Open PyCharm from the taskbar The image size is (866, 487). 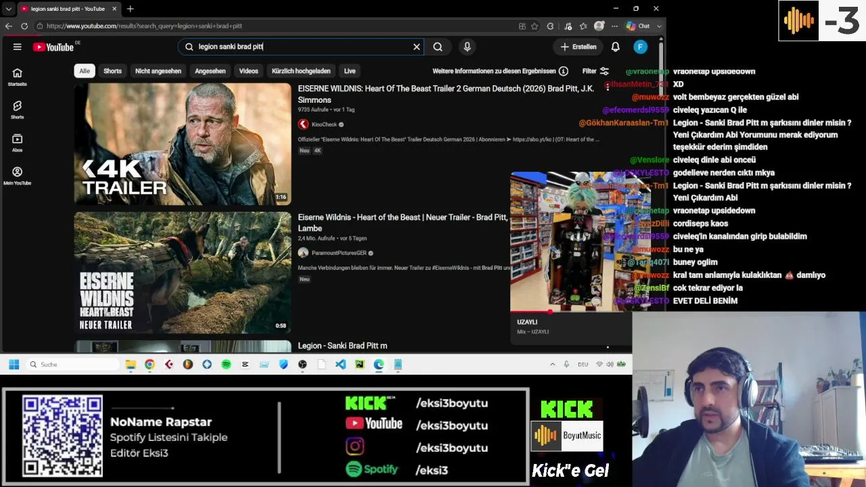point(359,365)
